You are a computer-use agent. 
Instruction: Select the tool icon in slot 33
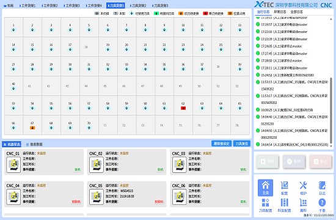click(126, 69)
